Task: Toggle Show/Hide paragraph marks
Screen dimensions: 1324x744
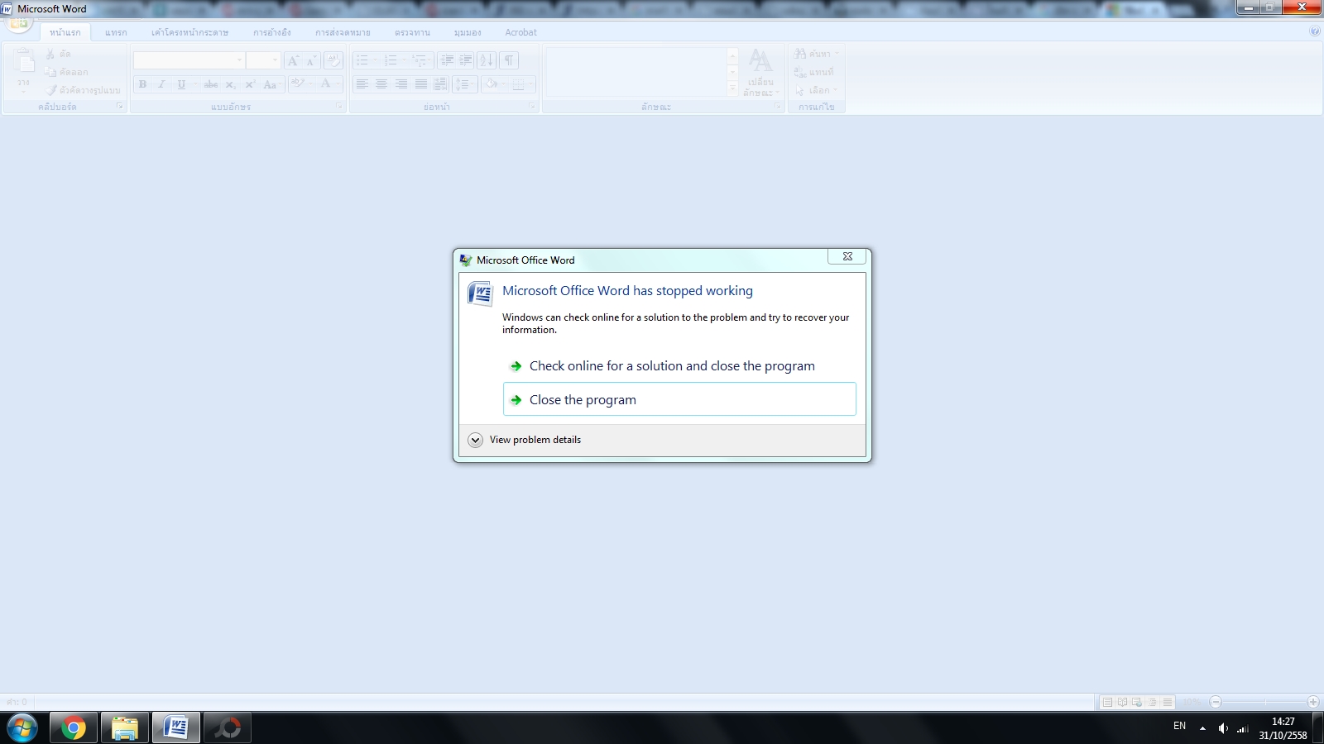Action: (509, 60)
